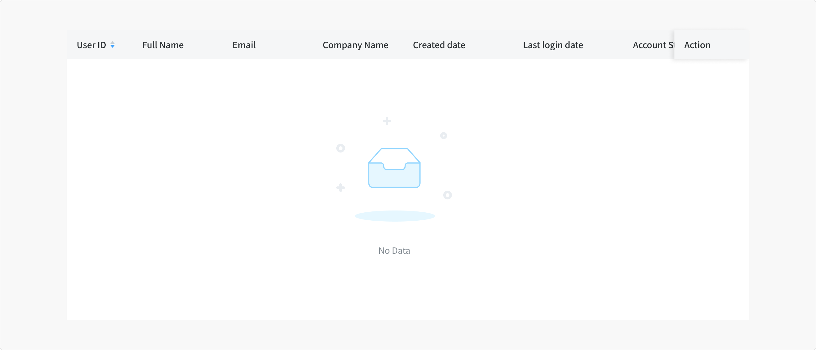Viewport: 816px width, 350px height.
Task: Click the light blue shadow ellipse under inbox
Action: pyautogui.click(x=395, y=216)
